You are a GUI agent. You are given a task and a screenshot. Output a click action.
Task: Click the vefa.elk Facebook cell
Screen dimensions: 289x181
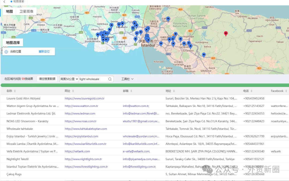click(x=276, y=152)
